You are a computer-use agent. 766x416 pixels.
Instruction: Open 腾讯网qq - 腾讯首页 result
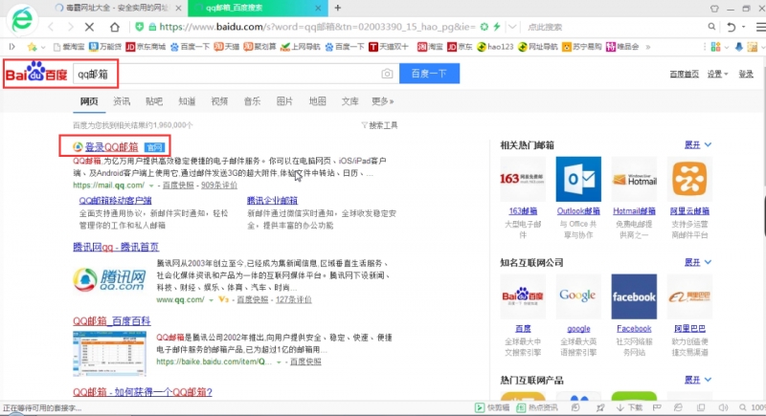point(116,247)
